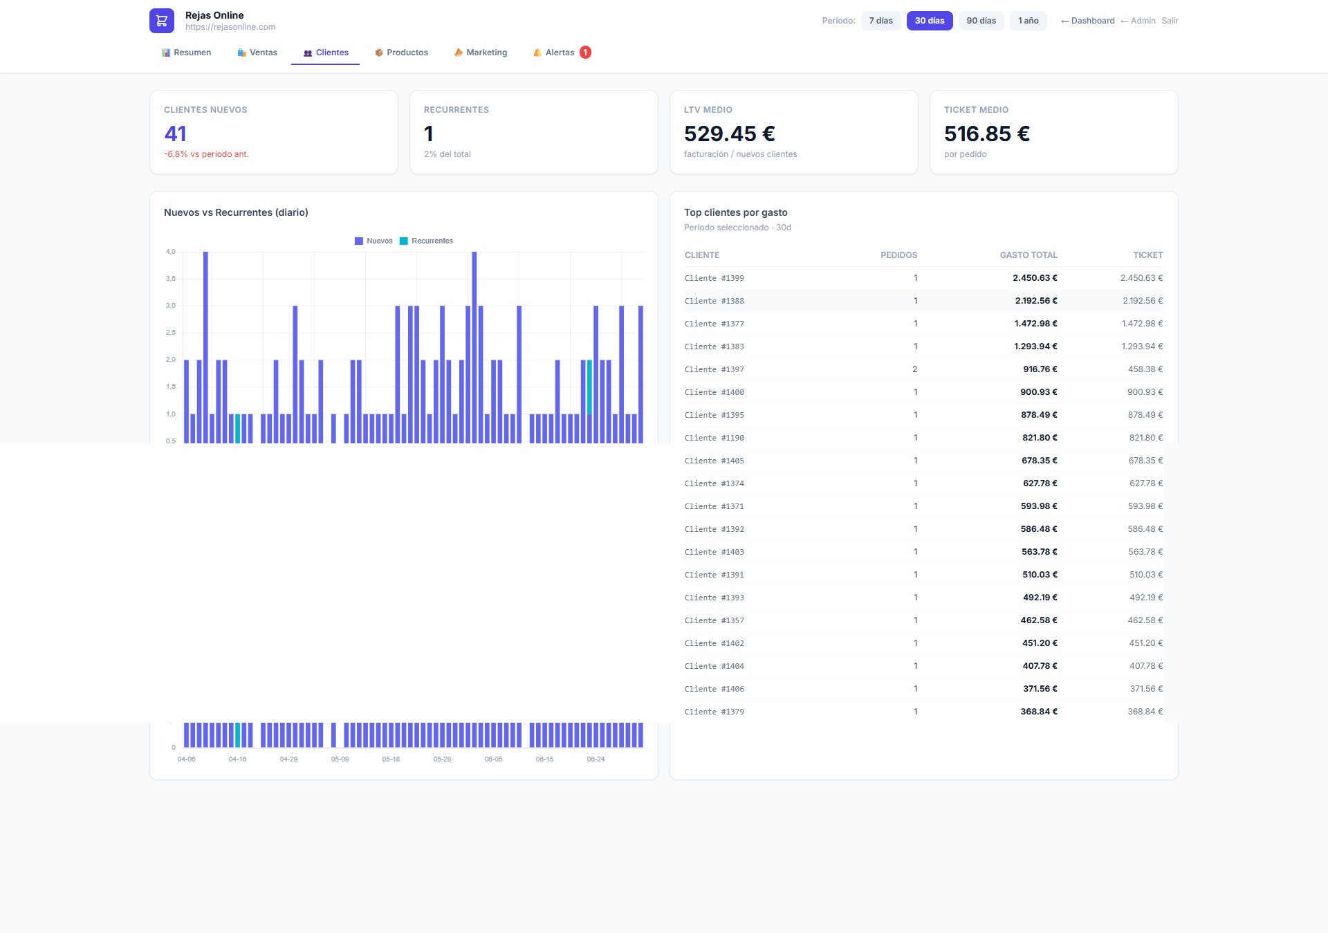The height and width of the screenshot is (933, 1328).
Task: Select row Cliente #1377
Action: click(923, 324)
